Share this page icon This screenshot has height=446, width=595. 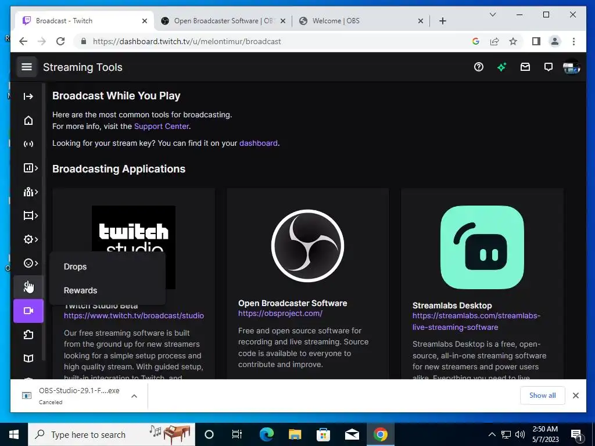(x=494, y=41)
